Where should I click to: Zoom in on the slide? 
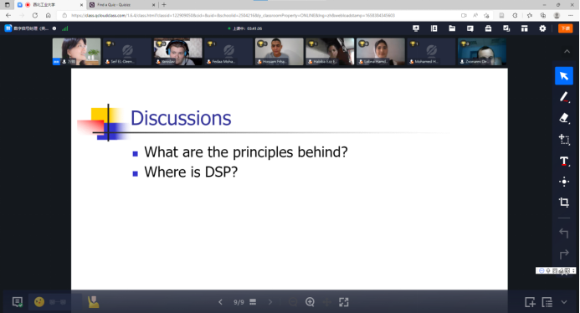[x=310, y=302]
